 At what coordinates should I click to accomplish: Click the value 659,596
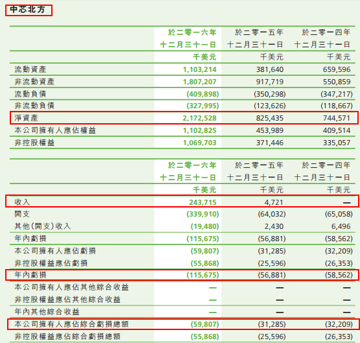337,69
